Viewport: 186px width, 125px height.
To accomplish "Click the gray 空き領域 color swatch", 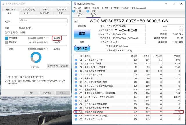I will (x=6, y=43).
